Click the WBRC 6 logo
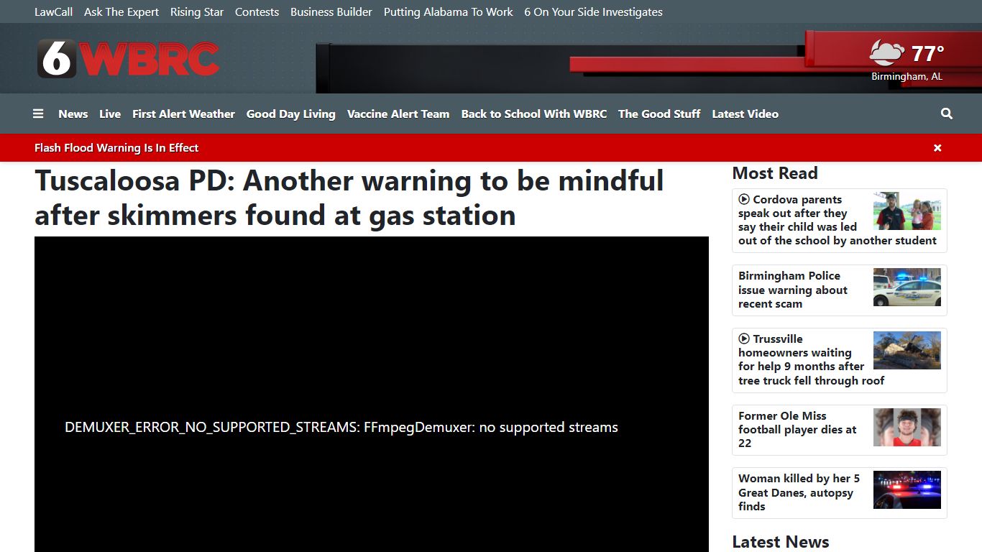 129,59
